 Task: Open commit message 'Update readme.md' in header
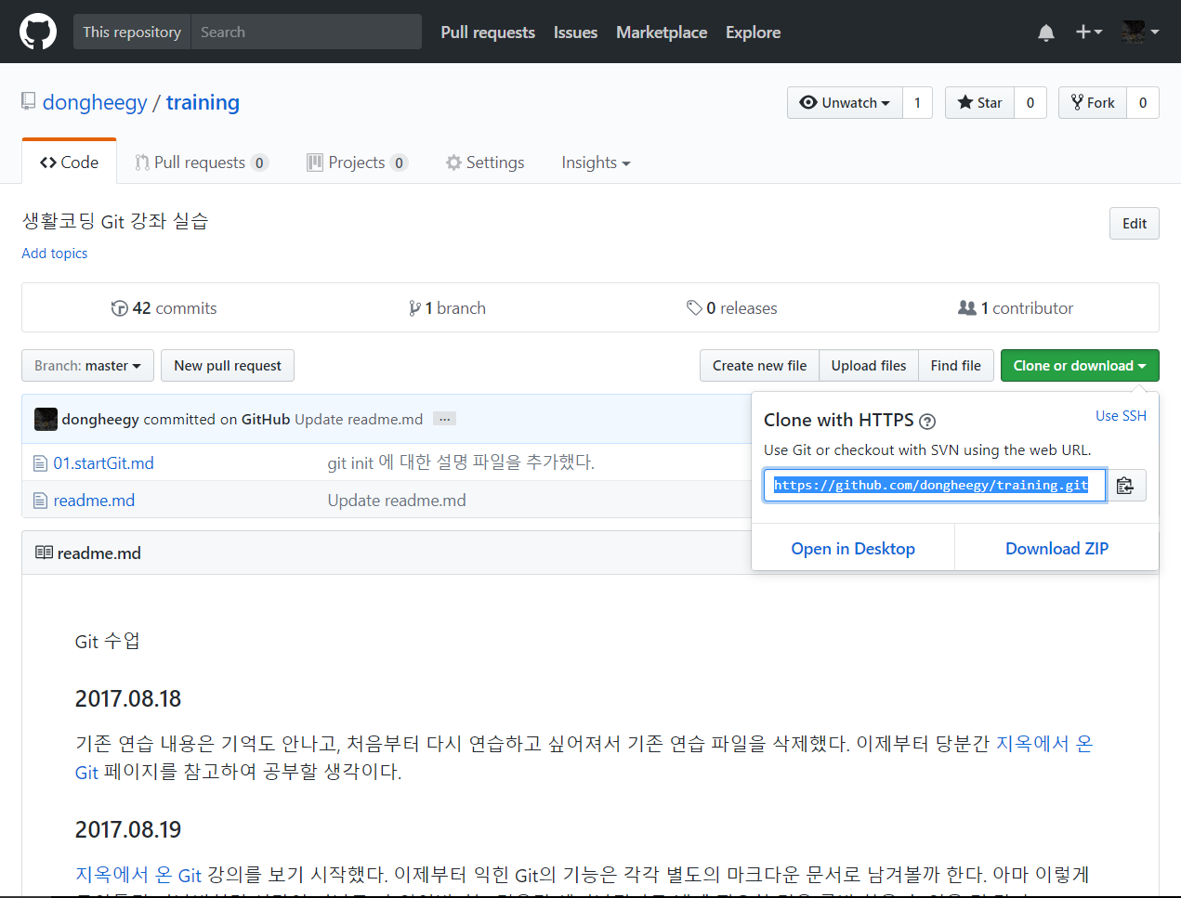point(359,420)
